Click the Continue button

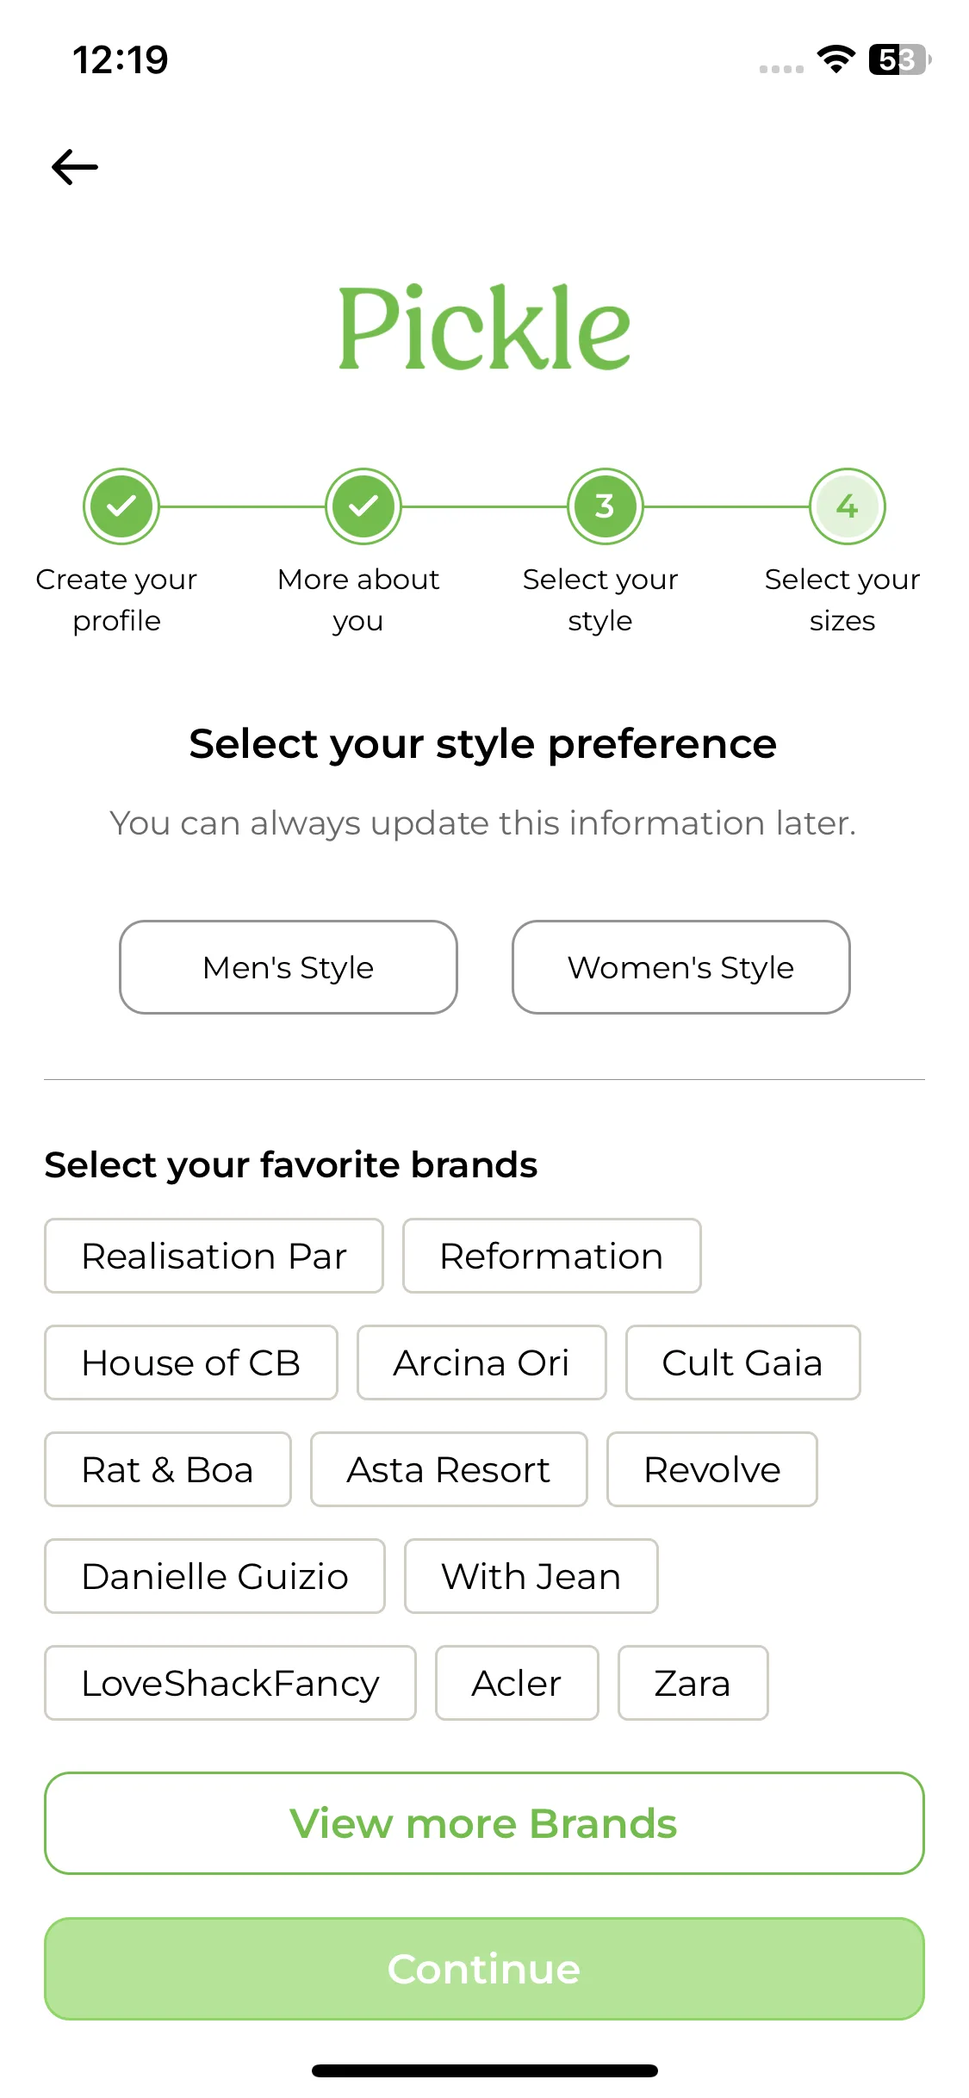tap(484, 1969)
